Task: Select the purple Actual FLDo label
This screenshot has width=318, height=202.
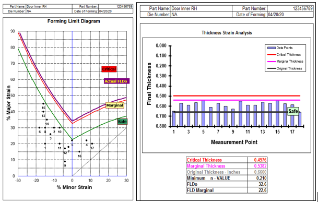Action: [x=116, y=81]
